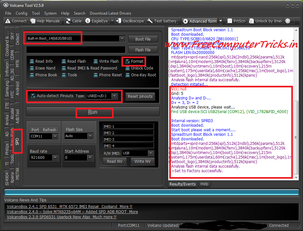Viewport: 303px width, 231px height.
Task: Open the Advanced form gear button
Action: pos(200,21)
